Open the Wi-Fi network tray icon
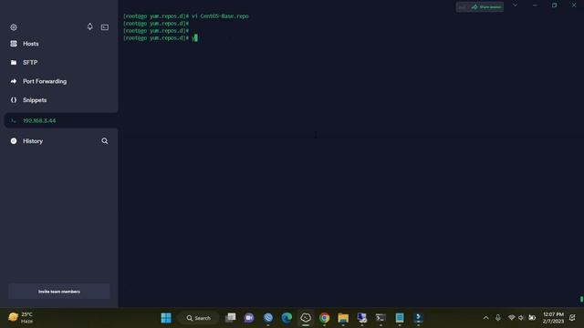 click(x=511, y=318)
